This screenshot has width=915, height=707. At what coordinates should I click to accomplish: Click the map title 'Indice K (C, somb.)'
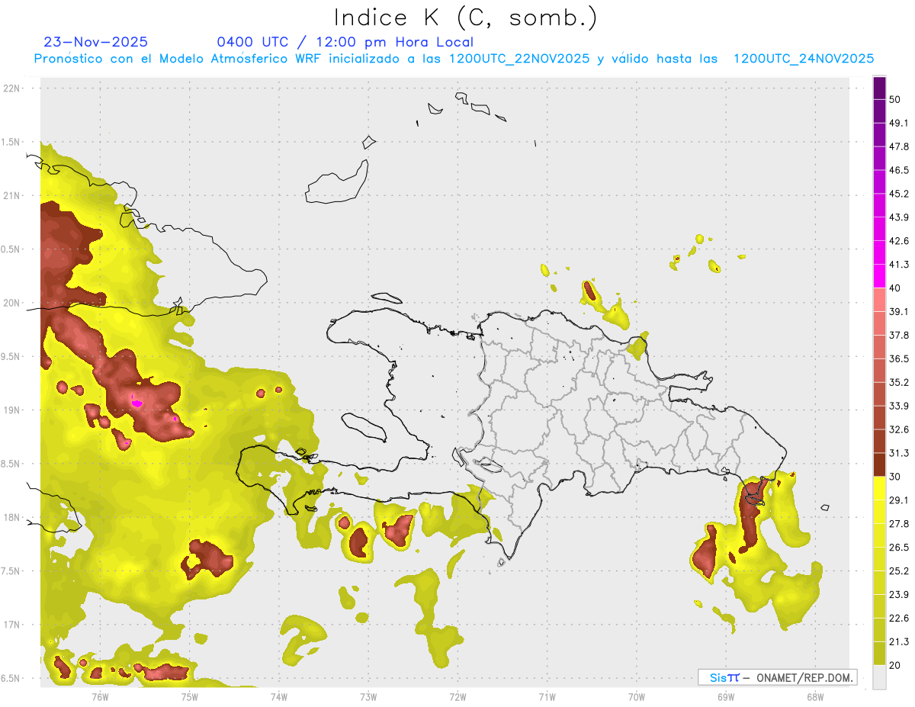tap(465, 18)
